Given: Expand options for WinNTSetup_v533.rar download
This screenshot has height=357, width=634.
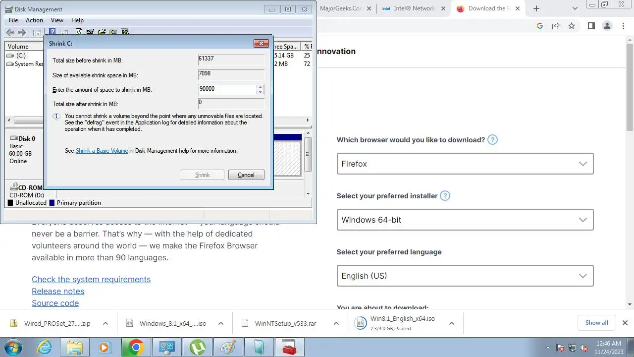Looking at the screenshot, I should (336, 323).
